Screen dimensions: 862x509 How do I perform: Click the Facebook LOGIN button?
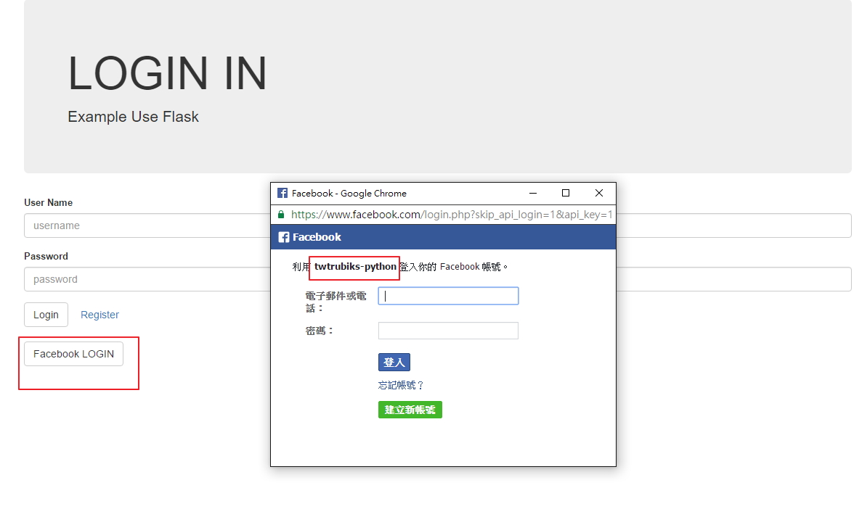[x=73, y=354]
